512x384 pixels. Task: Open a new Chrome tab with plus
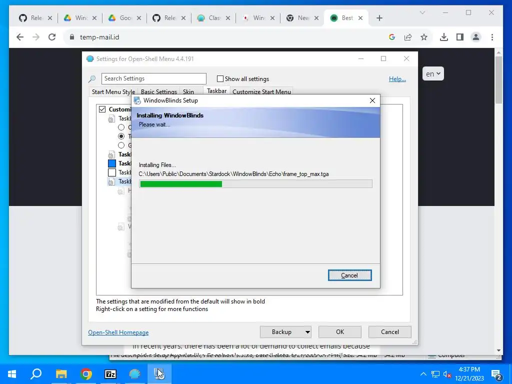click(x=379, y=18)
